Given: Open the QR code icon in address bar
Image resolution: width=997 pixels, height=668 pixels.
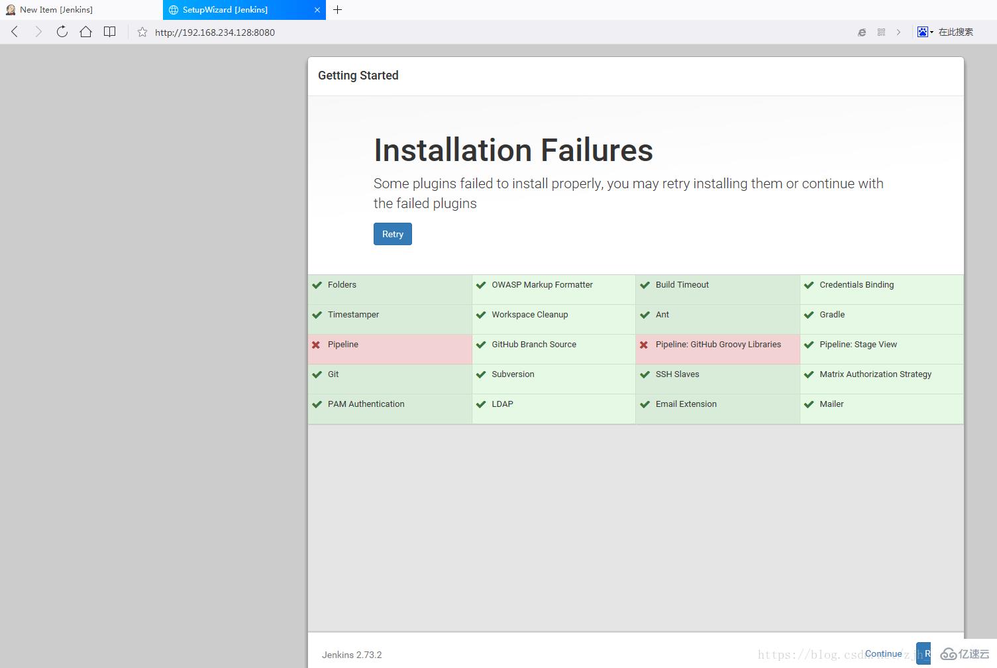Looking at the screenshot, I should pos(881,32).
